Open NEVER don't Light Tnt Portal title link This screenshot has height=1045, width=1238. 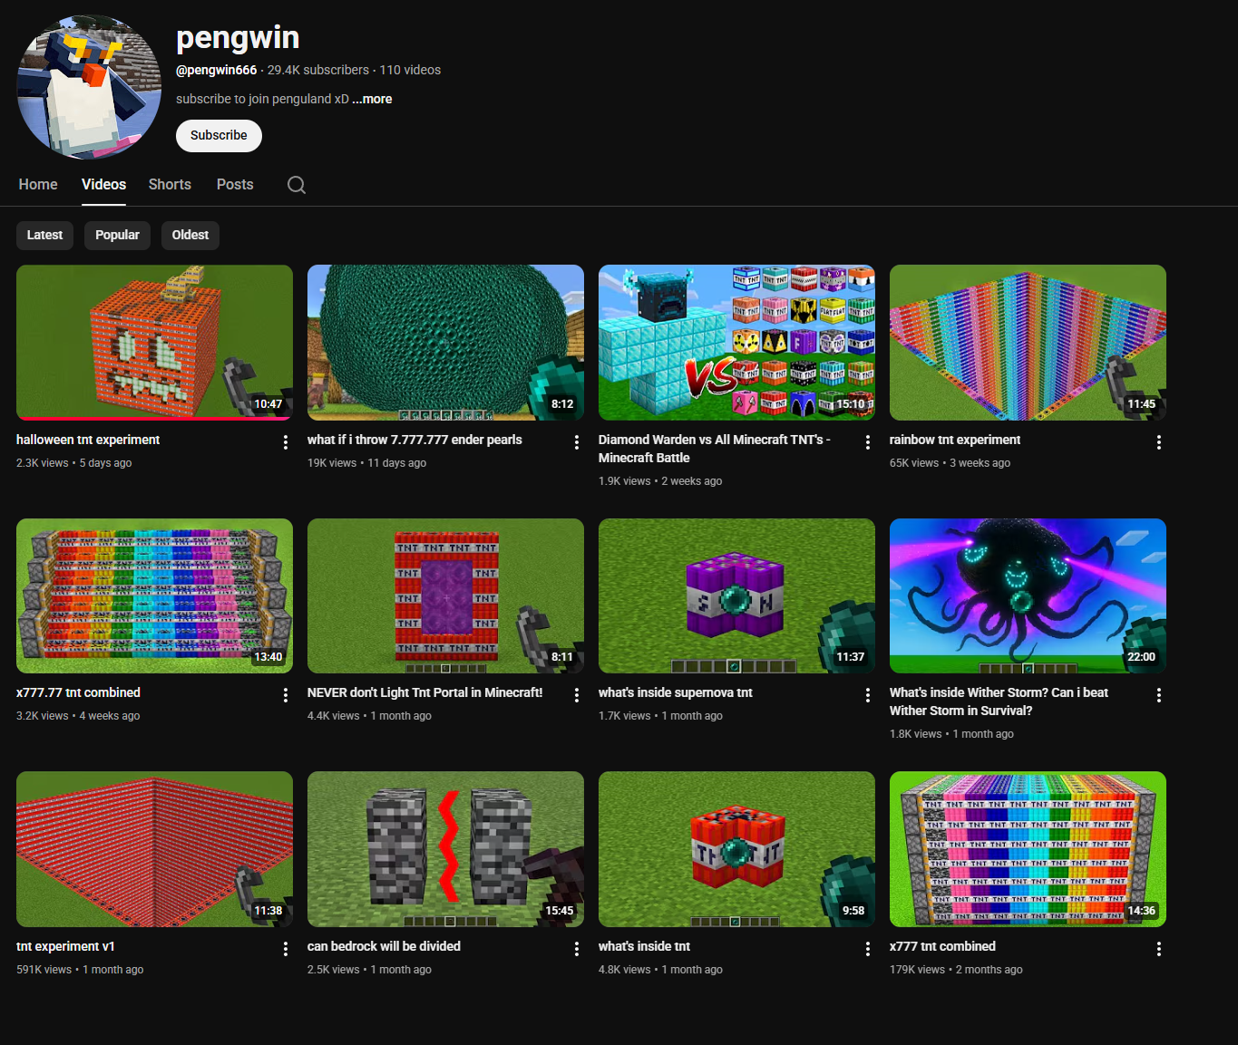[x=424, y=692]
